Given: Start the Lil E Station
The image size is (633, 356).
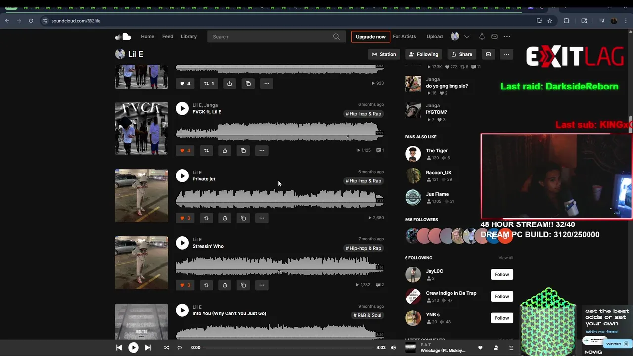Looking at the screenshot, I should 384,54.
